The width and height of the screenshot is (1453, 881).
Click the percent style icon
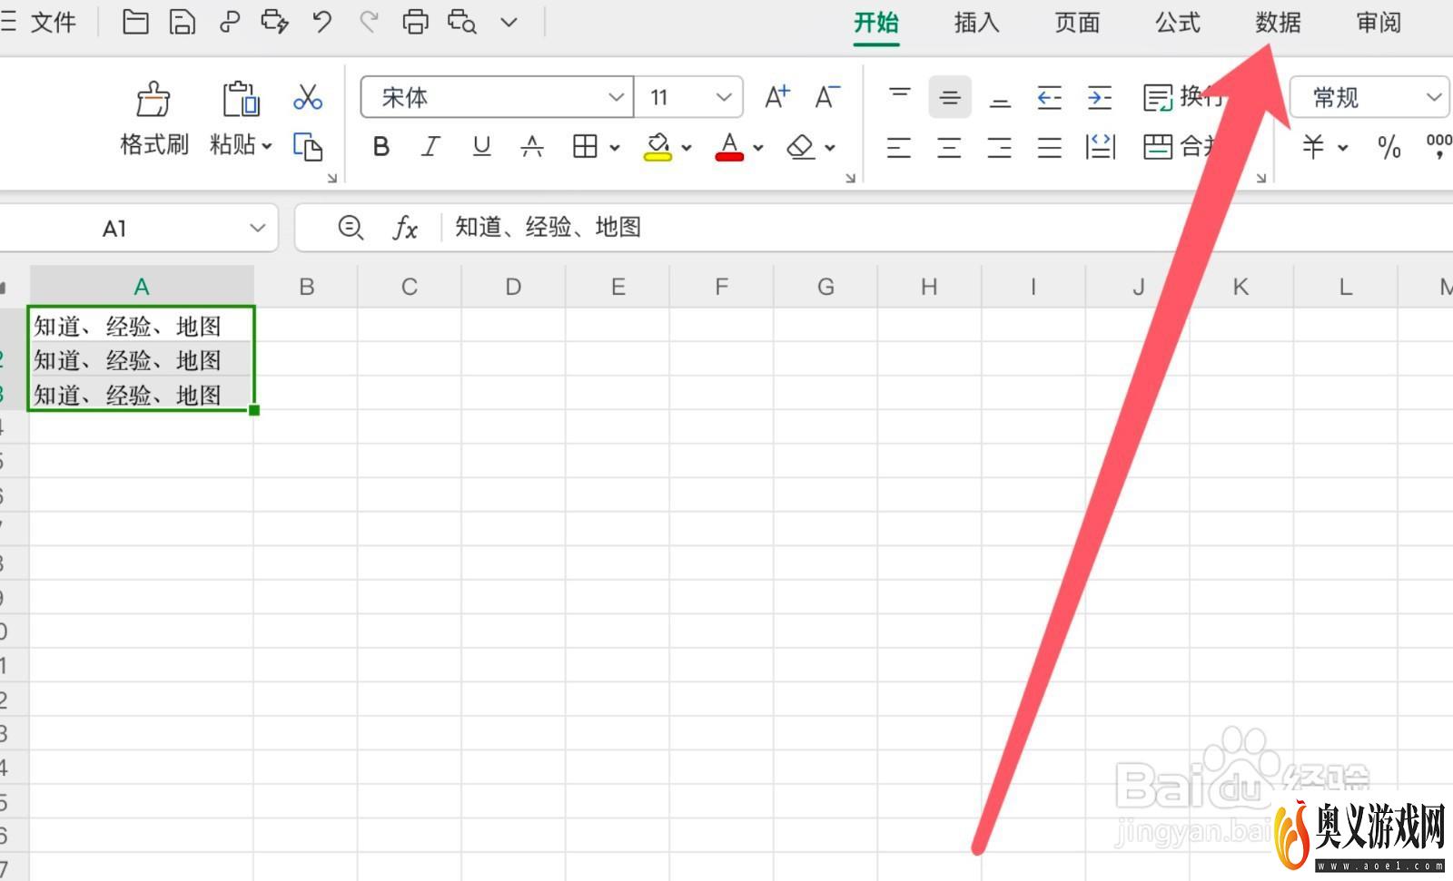coord(1389,146)
